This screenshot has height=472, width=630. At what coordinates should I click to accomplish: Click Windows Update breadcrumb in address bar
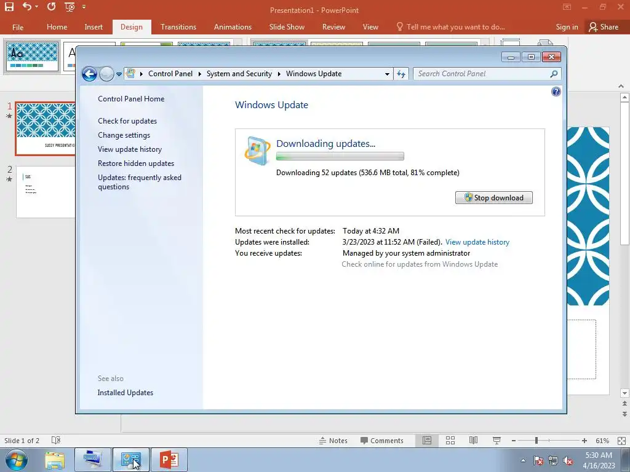pos(314,74)
